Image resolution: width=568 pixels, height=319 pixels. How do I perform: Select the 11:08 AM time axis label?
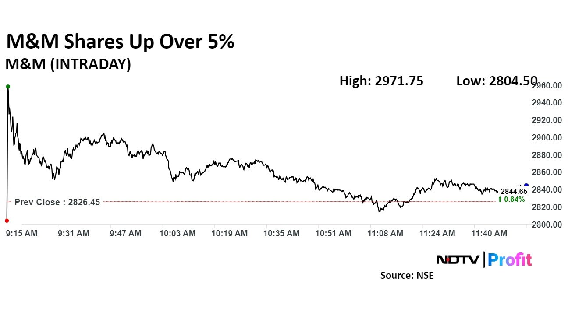click(x=385, y=234)
